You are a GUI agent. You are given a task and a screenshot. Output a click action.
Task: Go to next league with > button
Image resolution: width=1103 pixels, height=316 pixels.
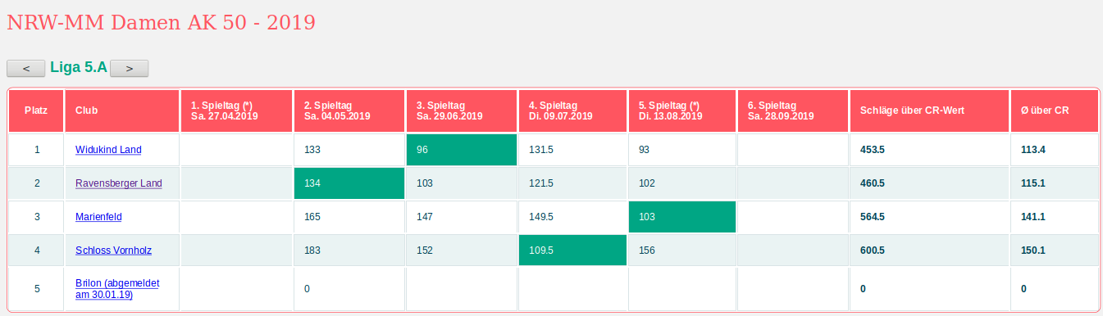pos(130,68)
